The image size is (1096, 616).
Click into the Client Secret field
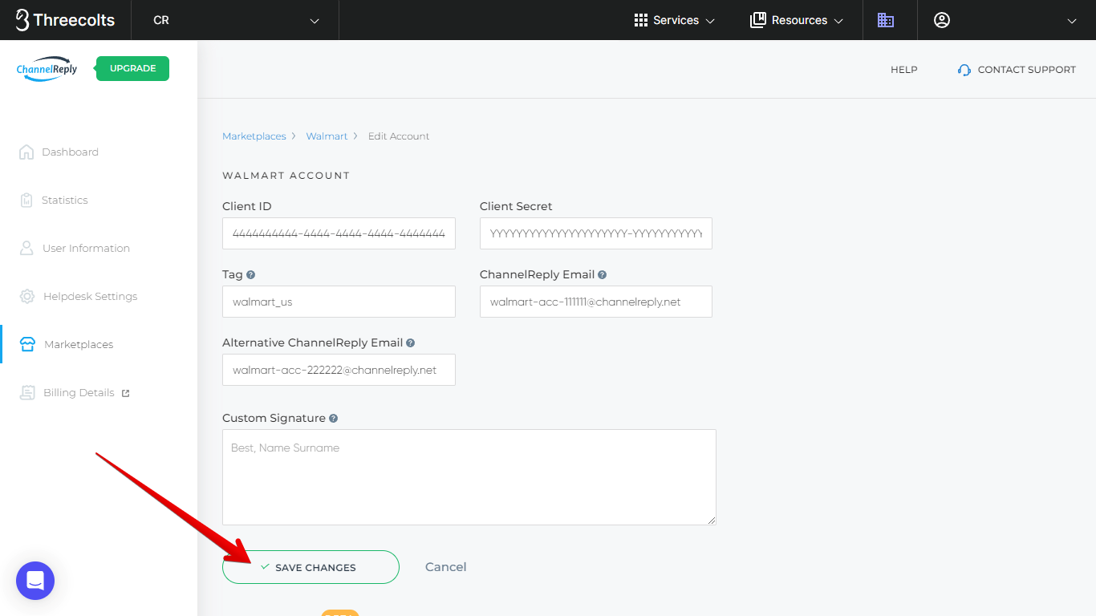pyautogui.click(x=595, y=234)
